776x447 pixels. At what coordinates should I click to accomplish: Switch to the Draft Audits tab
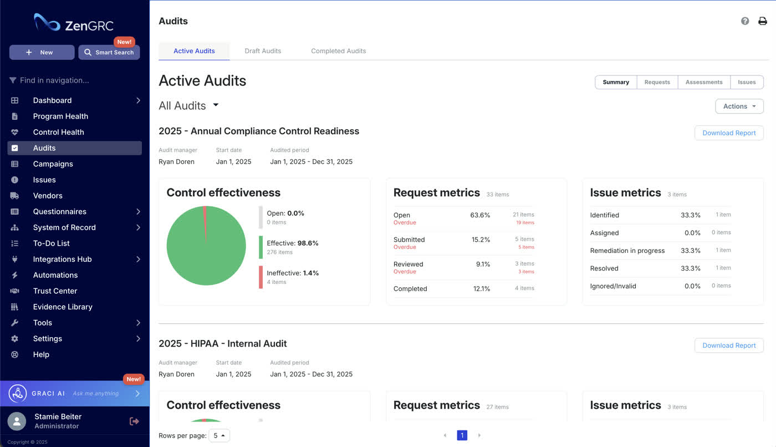coord(263,51)
